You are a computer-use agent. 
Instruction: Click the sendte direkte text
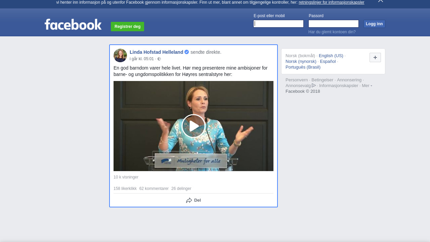(x=206, y=52)
